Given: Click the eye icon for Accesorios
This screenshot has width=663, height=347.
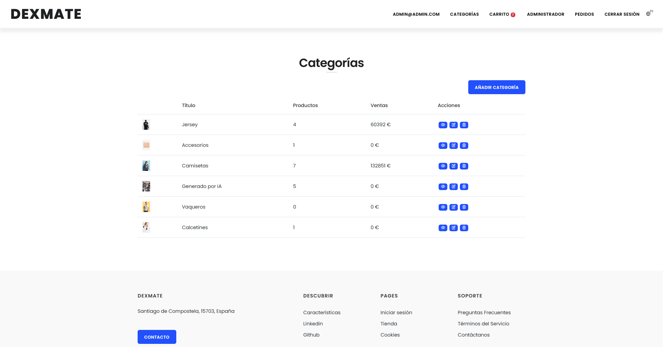Looking at the screenshot, I should point(443,145).
